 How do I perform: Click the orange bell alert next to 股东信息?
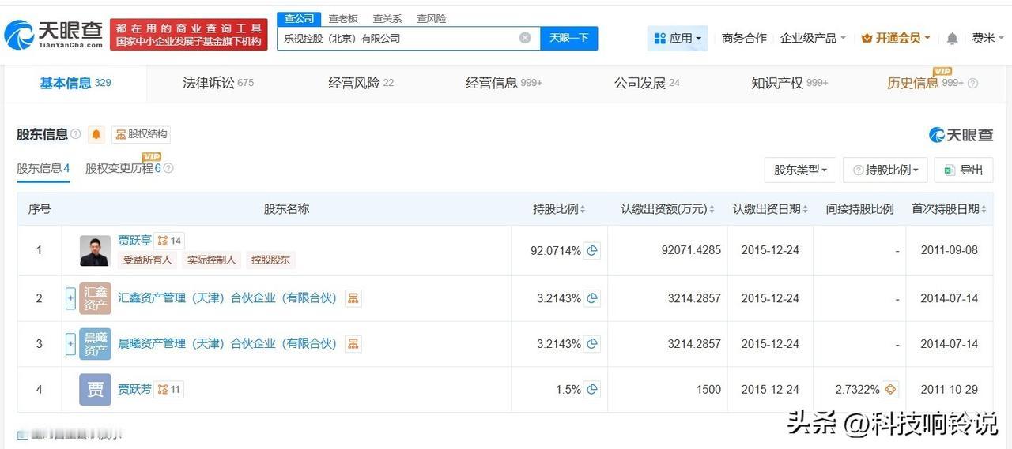[x=96, y=134]
